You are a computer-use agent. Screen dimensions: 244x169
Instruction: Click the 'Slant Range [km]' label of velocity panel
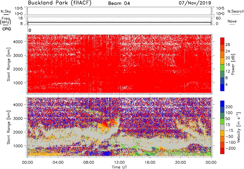coord(9,127)
